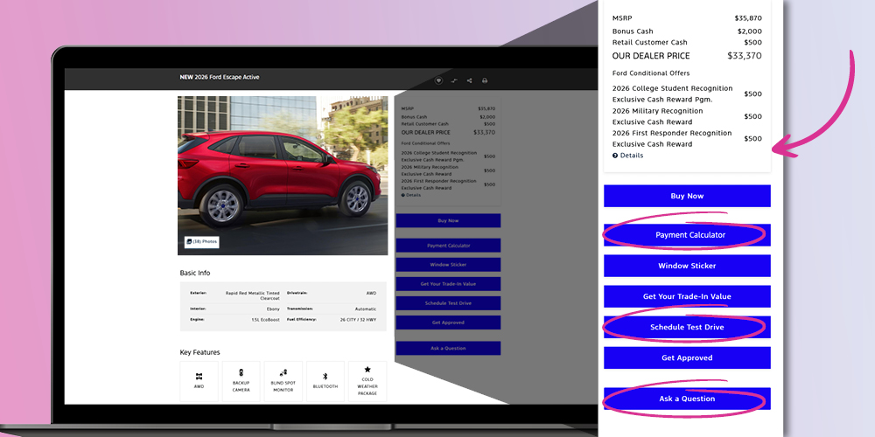875x437 pixels.
Task: Open the (38) Photos gallery button
Action: point(202,242)
